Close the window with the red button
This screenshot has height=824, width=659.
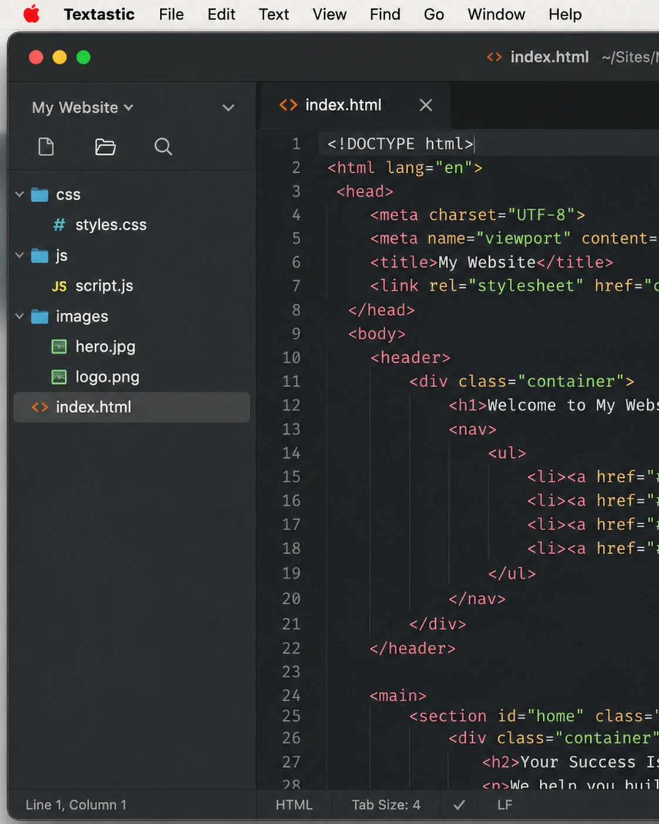tap(36, 57)
